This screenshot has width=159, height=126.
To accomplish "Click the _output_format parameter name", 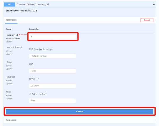I will pyautogui.click(x=14, y=47).
